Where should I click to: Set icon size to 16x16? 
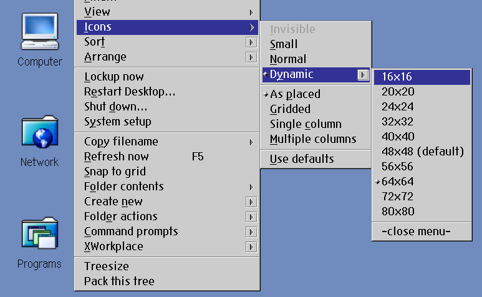(397, 77)
